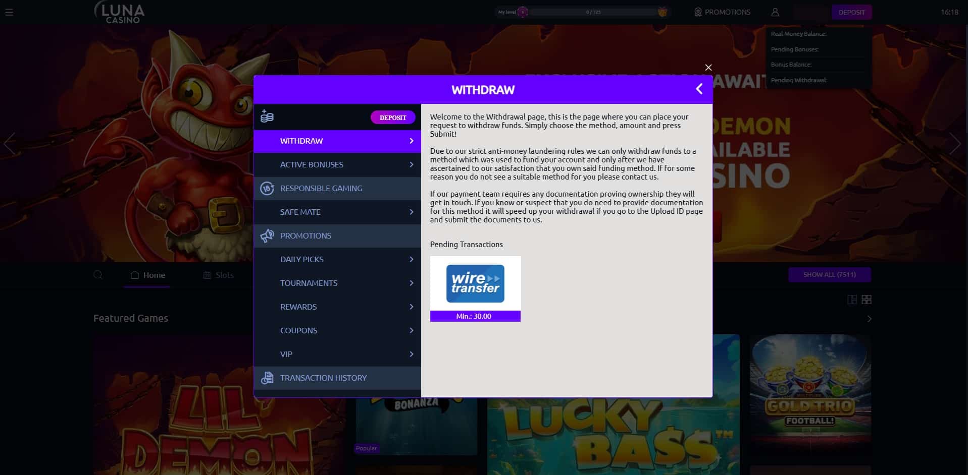Click the coins deposit icon in the modal sidebar
This screenshot has width=968, height=475.
pos(267,116)
